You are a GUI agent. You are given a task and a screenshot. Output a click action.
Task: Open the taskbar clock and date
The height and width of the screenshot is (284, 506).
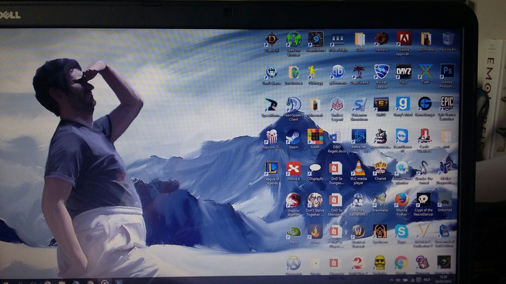(x=443, y=279)
